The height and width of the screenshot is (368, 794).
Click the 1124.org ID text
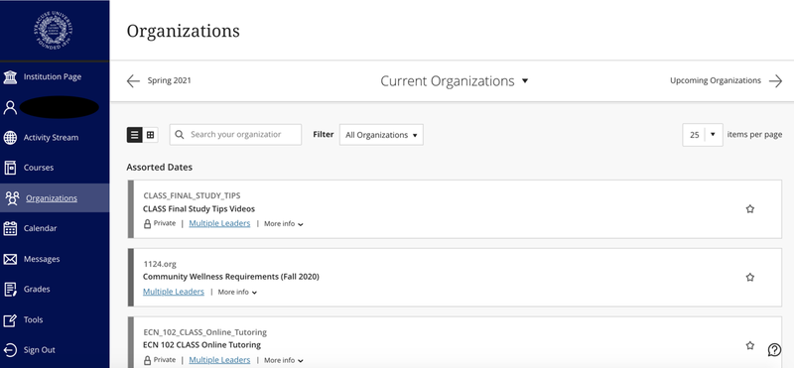160,264
